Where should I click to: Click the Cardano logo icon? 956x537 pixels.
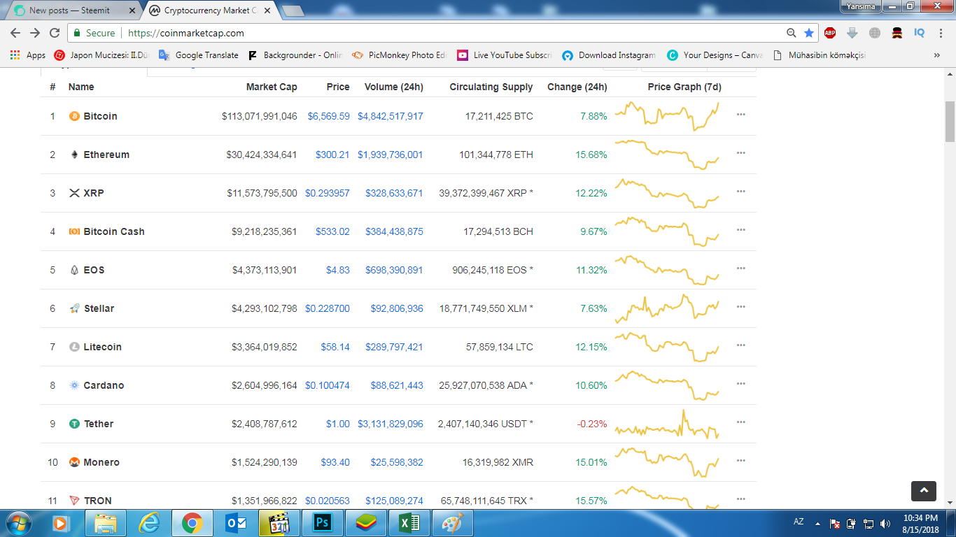[x=74, y=385]
